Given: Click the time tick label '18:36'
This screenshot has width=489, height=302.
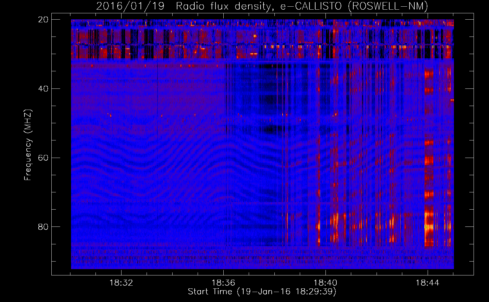Looking at the screenshot, I should point(223,283).
